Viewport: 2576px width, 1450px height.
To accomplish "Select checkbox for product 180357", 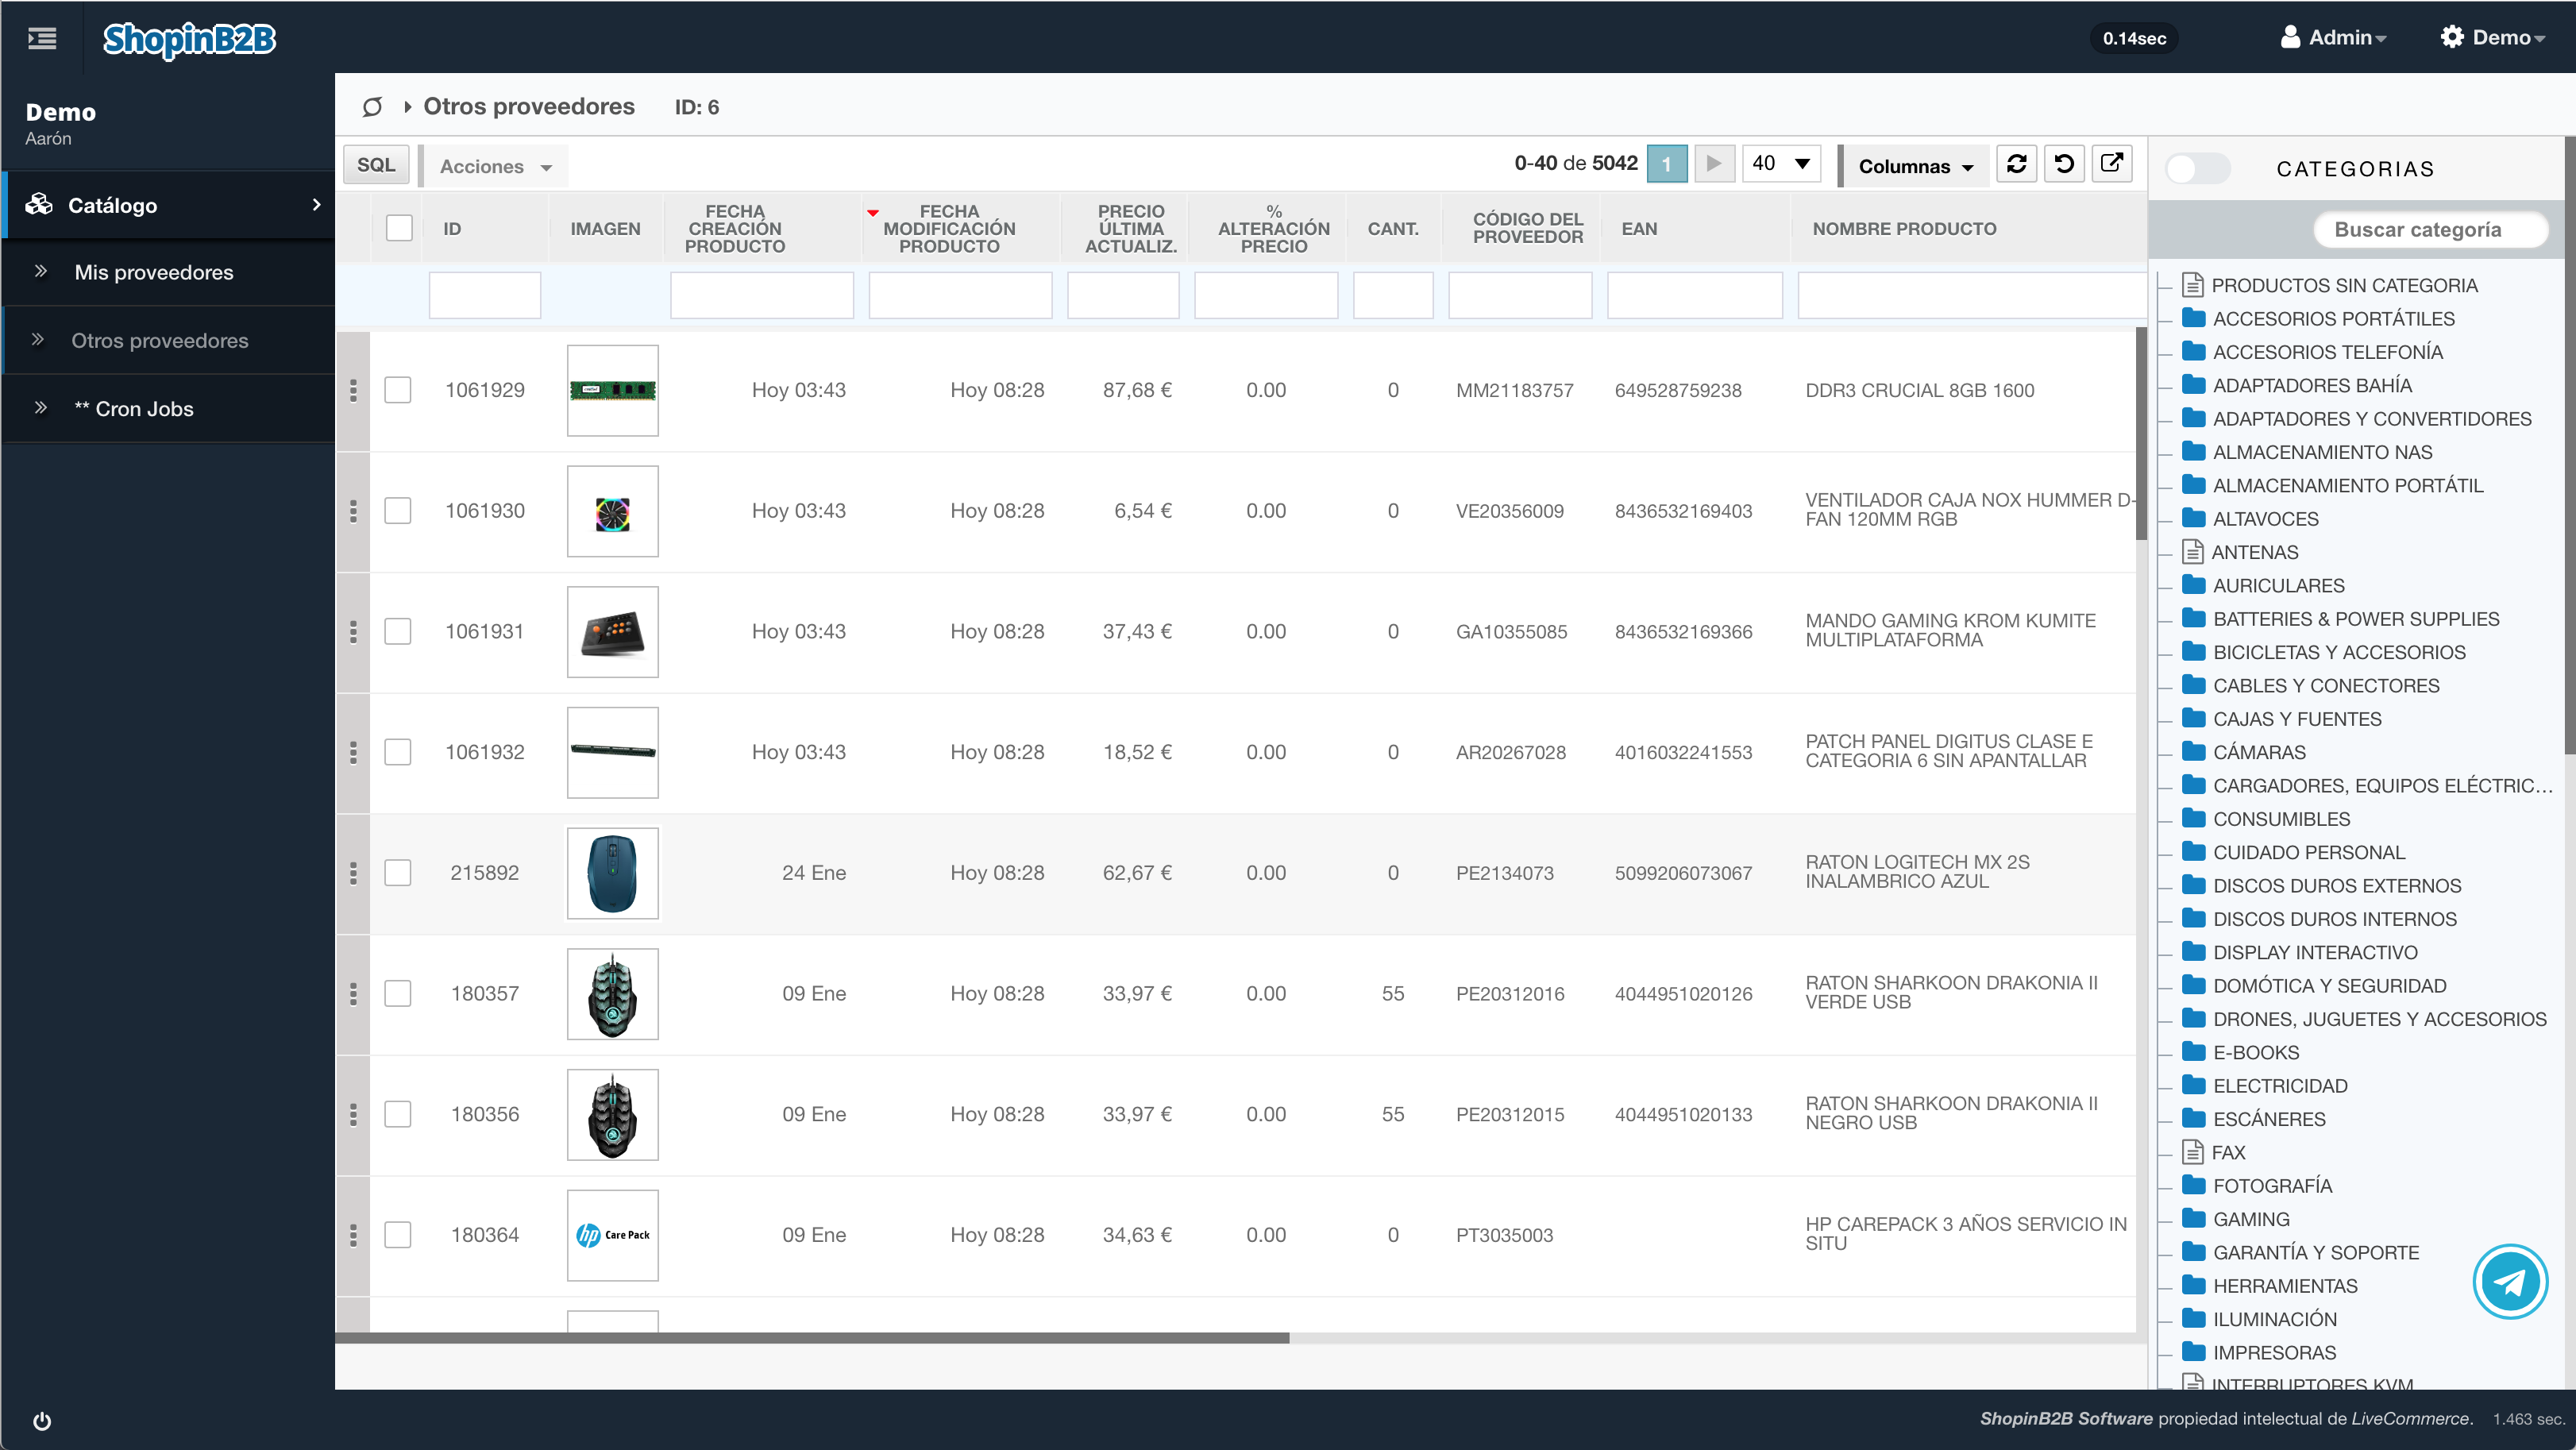I will coord(398,994).
